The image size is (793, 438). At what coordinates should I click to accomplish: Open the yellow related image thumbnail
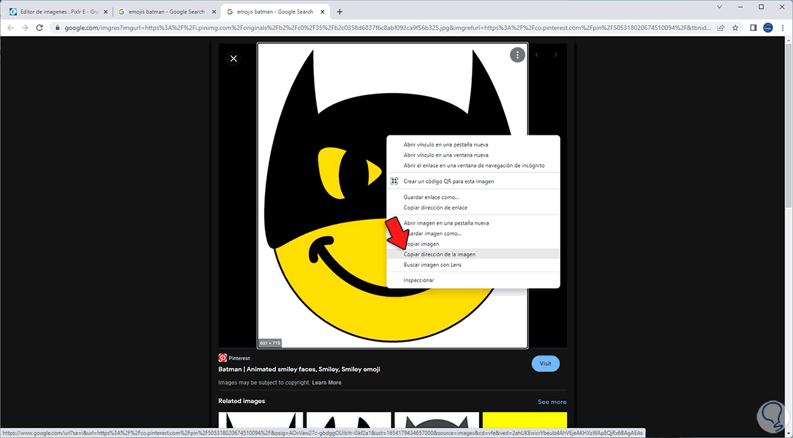(525, 420)
